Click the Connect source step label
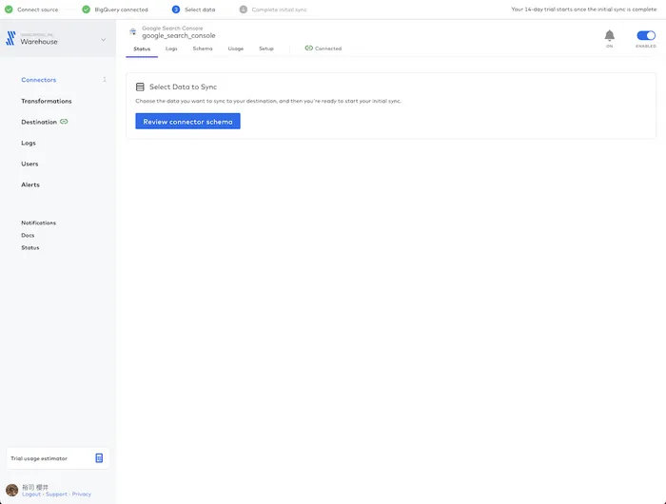Screen dimensions: 666x504 [x=38, y=10]
